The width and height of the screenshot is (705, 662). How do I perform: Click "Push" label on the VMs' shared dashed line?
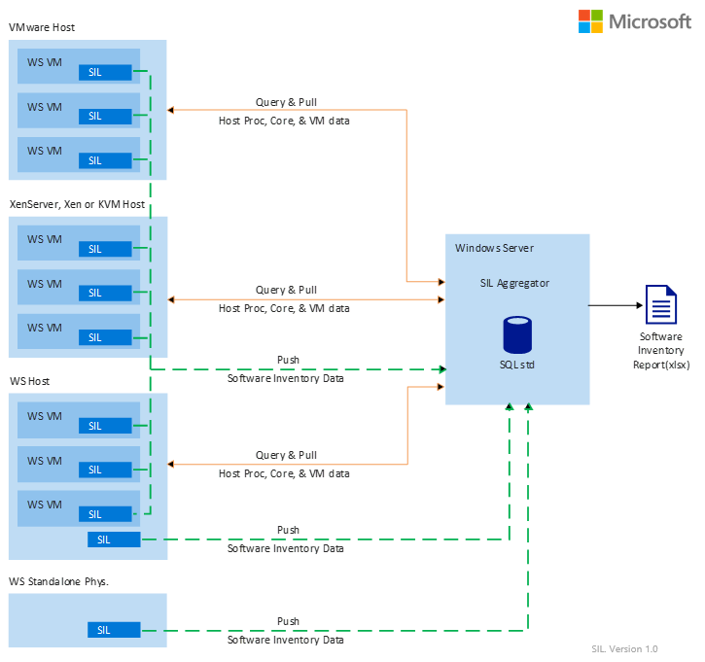point(288,360)
